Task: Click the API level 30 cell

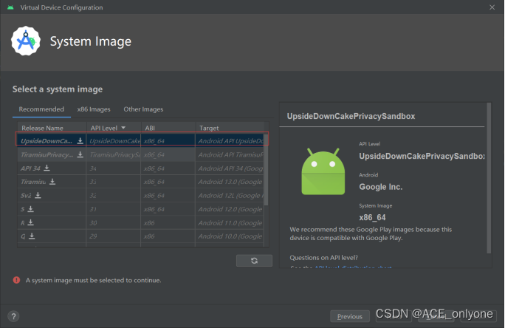Action: 114,222
